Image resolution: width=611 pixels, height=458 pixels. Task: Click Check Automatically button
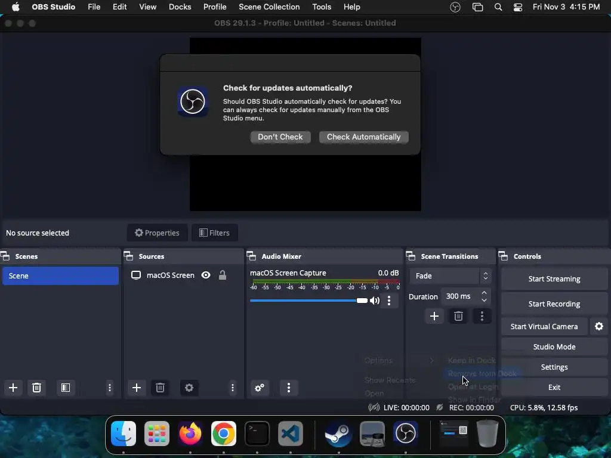point(363,137)
